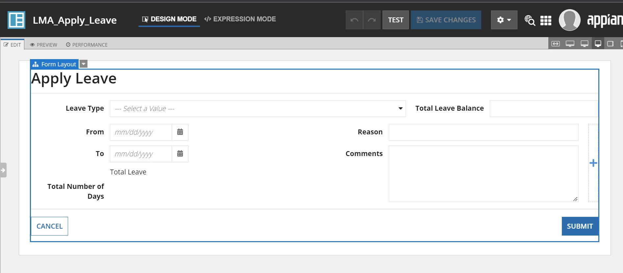Select the medium desktop preview size icon
Screen dimensions: 623x273
click(585, 44)
